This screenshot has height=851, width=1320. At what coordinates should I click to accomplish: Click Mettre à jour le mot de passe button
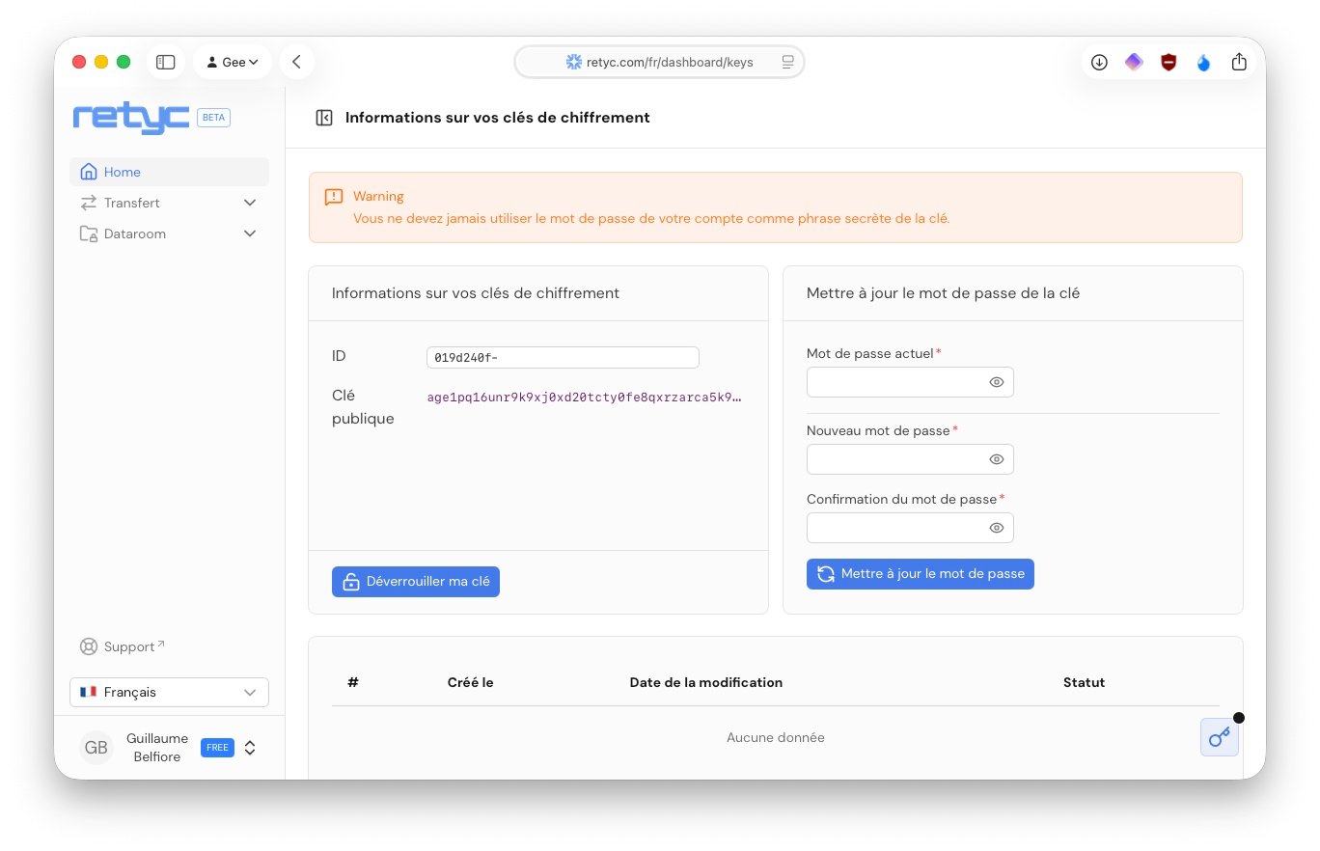coord(920,574)
